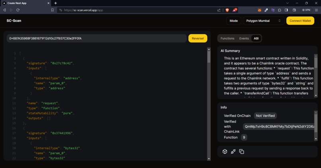Click the Reverse! button
Image resolution: width=321 pixels, height=168 pixels.
pos(198,38)
